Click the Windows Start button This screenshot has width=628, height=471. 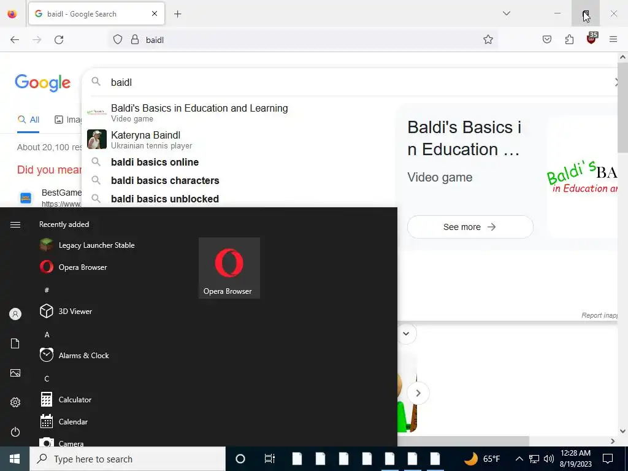[15, 459]
